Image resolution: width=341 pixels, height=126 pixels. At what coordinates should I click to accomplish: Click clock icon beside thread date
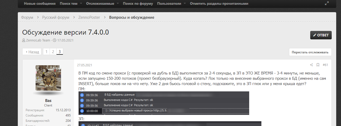click(x=55, y=40)
